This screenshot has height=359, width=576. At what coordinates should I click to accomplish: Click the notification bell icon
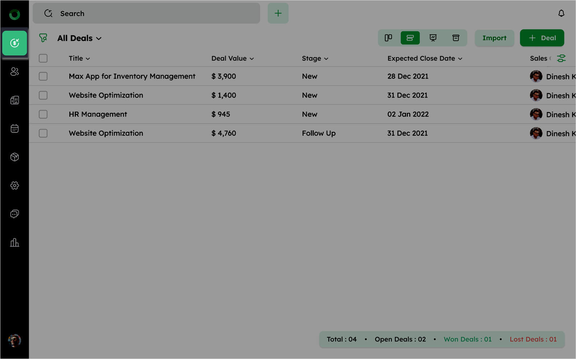point(561,14)
